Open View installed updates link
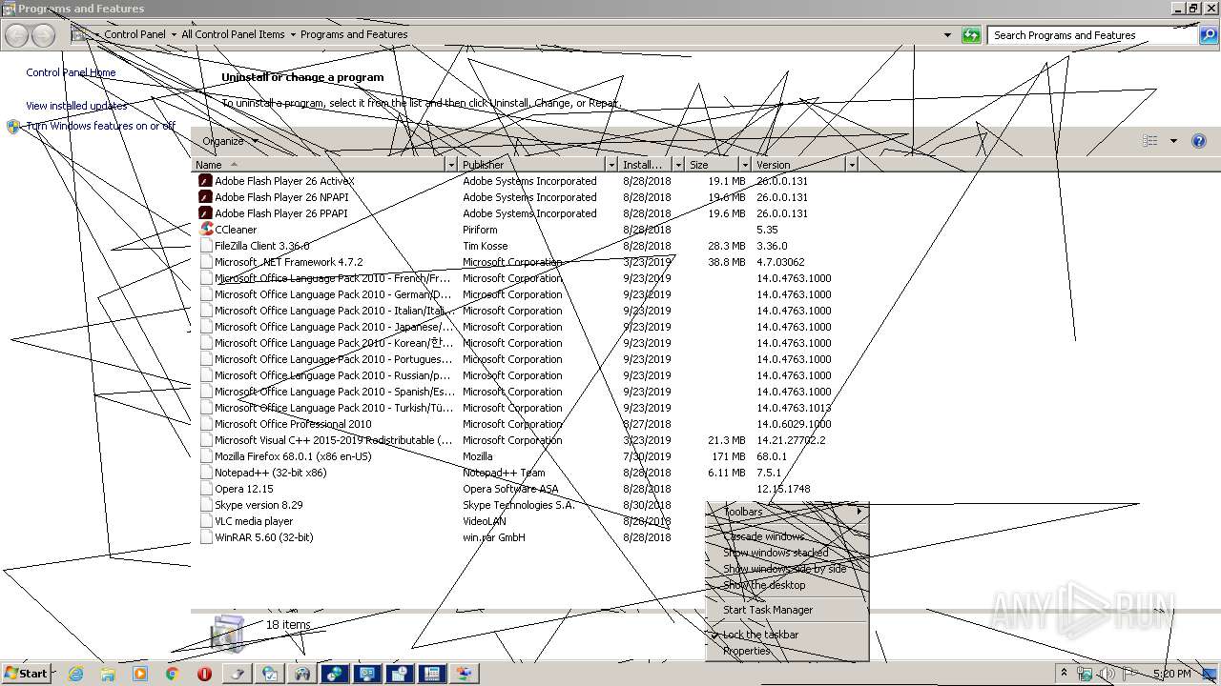Image resolution: width=1221 pixels, height=686 pixels. pos(76,106)
